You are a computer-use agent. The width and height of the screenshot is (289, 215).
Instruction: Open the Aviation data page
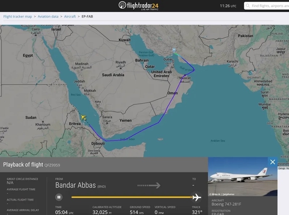click(x=49, y=16)
